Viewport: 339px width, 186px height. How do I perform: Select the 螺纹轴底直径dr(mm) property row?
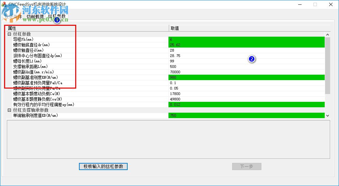coord(91,45)
